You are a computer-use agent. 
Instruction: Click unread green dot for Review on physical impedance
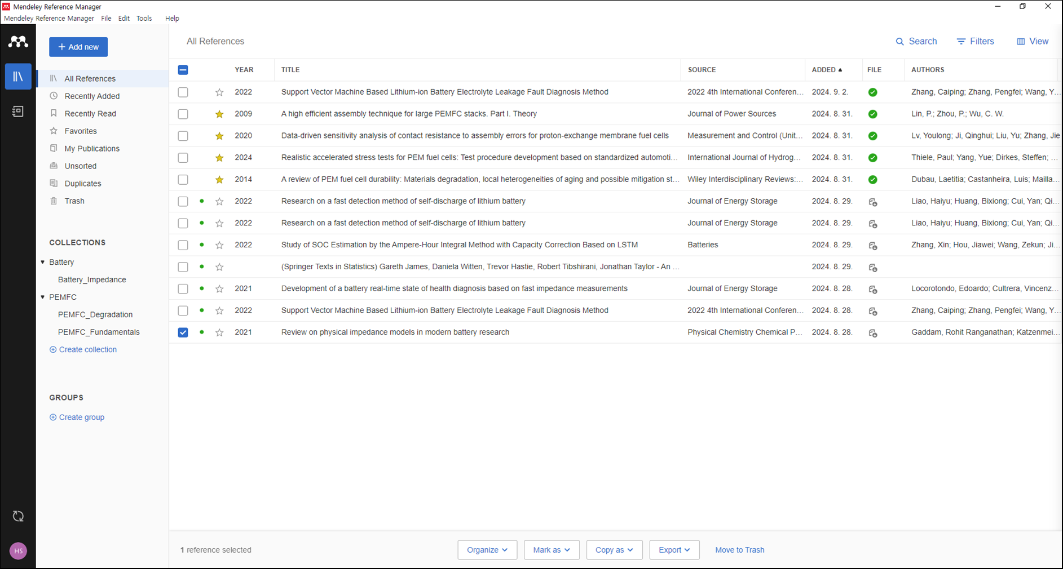point(202,332)
